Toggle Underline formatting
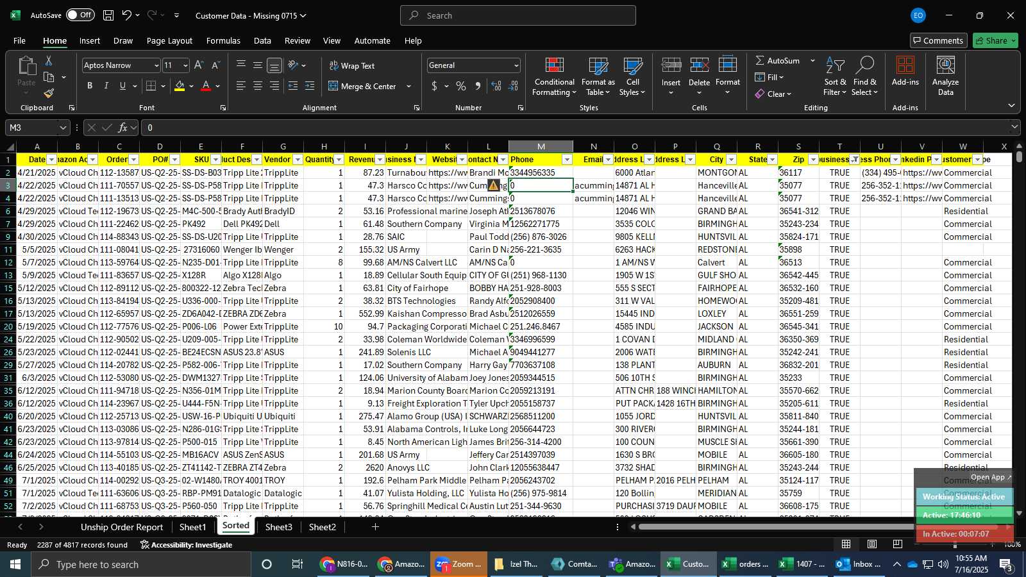1026x577 pixels. click(122, 86)
